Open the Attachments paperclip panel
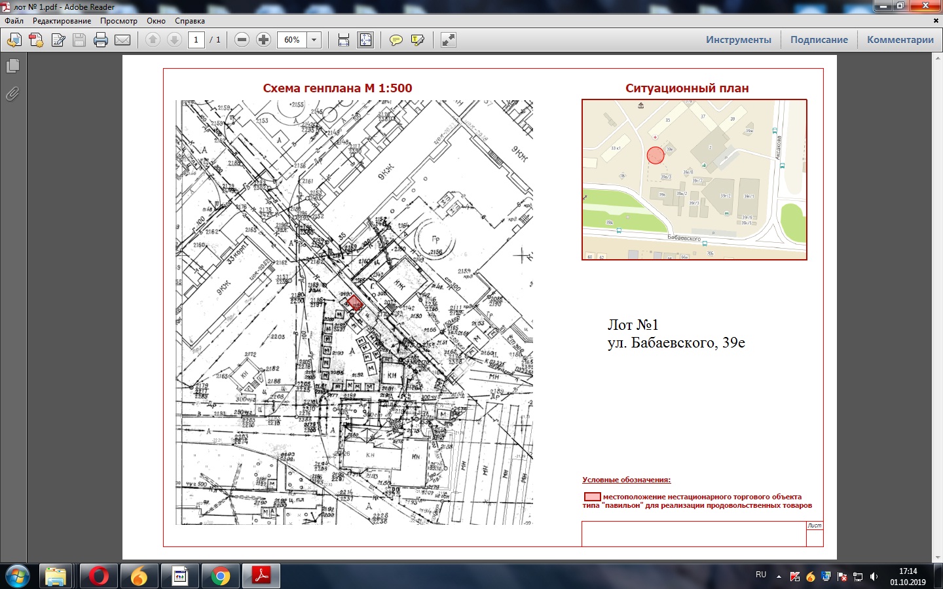This screenshot has width=943, height=589. tap(12, 94)
